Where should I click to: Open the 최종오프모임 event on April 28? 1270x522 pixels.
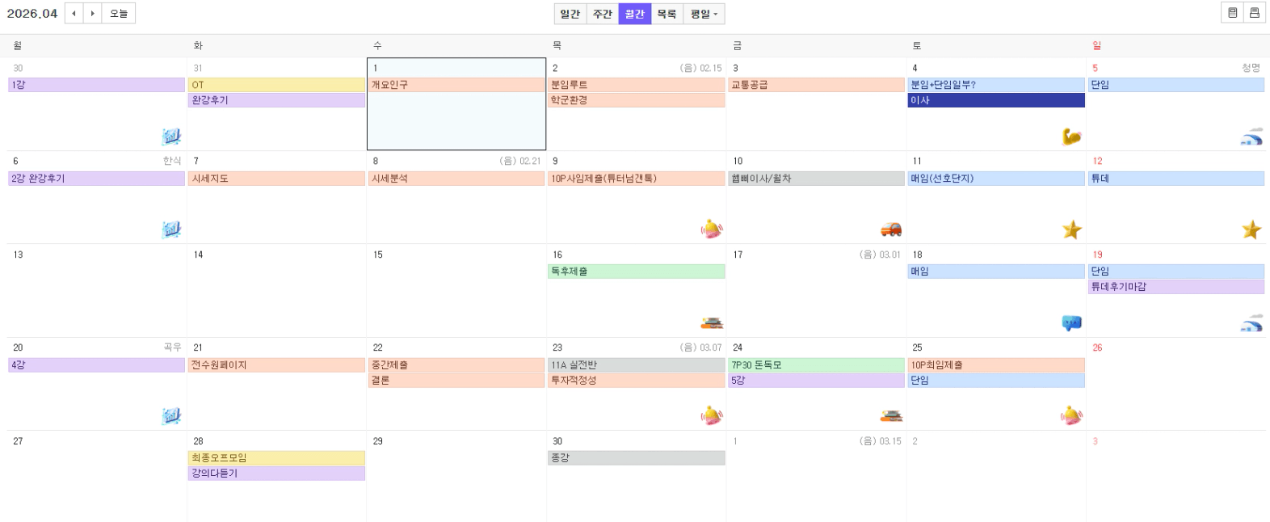click(275, 458)
